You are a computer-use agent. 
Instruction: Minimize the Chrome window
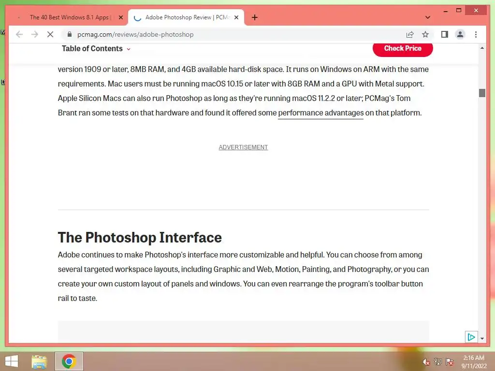(x=445, y=11)
